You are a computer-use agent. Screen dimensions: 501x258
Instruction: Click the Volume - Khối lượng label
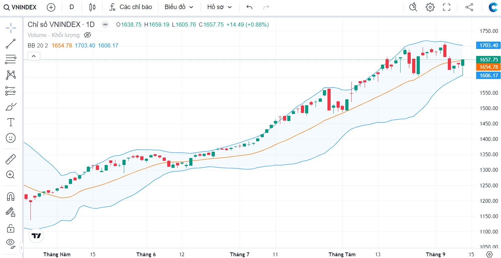coord(54,35)
